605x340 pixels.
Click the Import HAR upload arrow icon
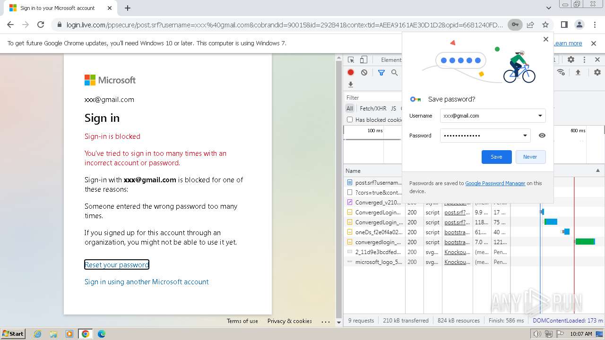(x=578, y=72)
